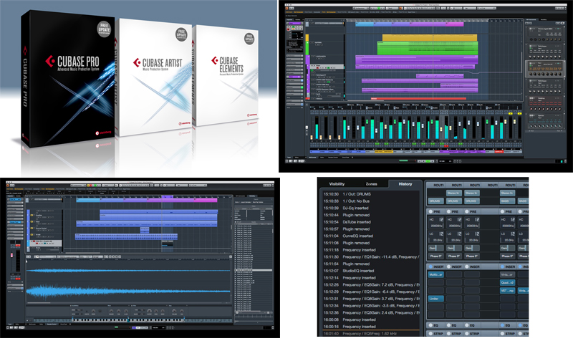Select the History tab
This screenshot has height=341, width=573.
[405, 184]
